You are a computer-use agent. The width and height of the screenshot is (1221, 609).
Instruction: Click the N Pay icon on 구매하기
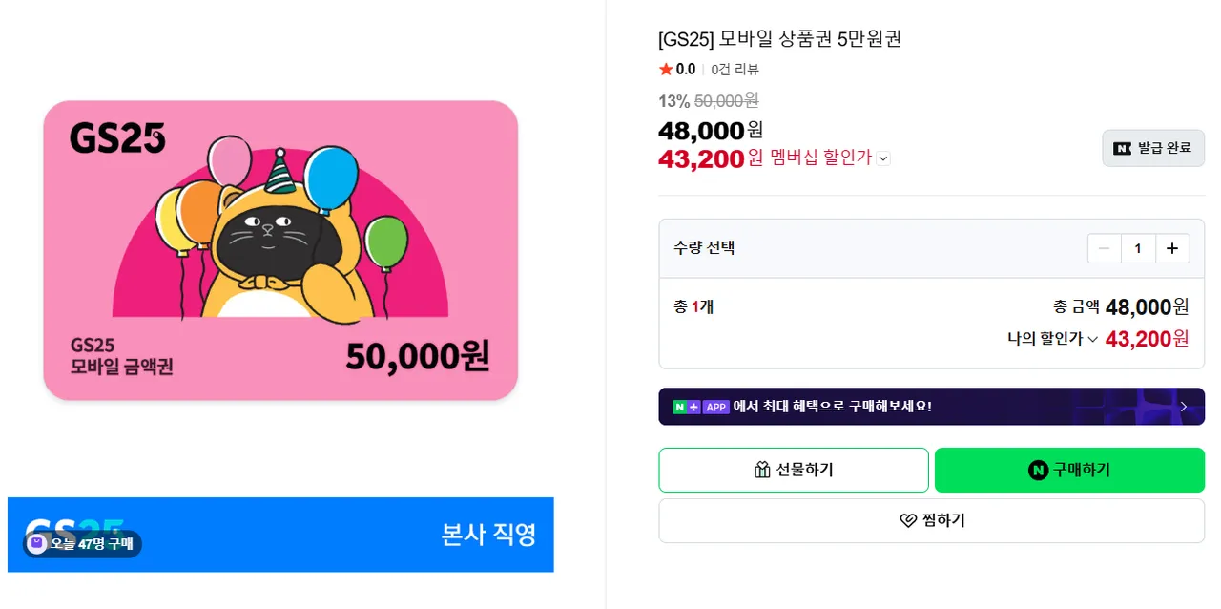(1038, 470)
